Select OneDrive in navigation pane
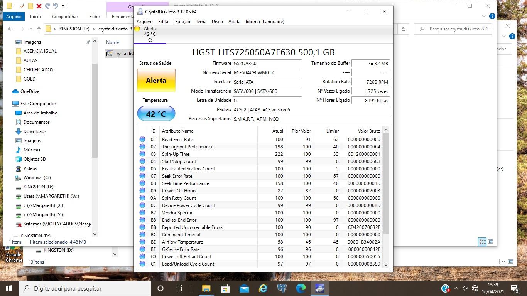 [x=30, y=91]
